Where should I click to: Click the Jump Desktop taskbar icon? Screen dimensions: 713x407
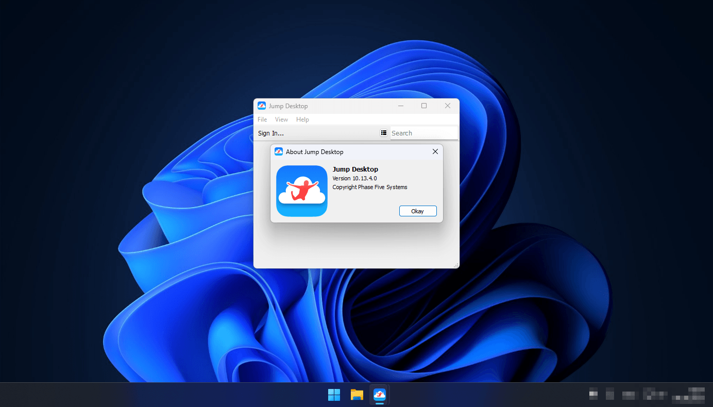pos(380,395)
